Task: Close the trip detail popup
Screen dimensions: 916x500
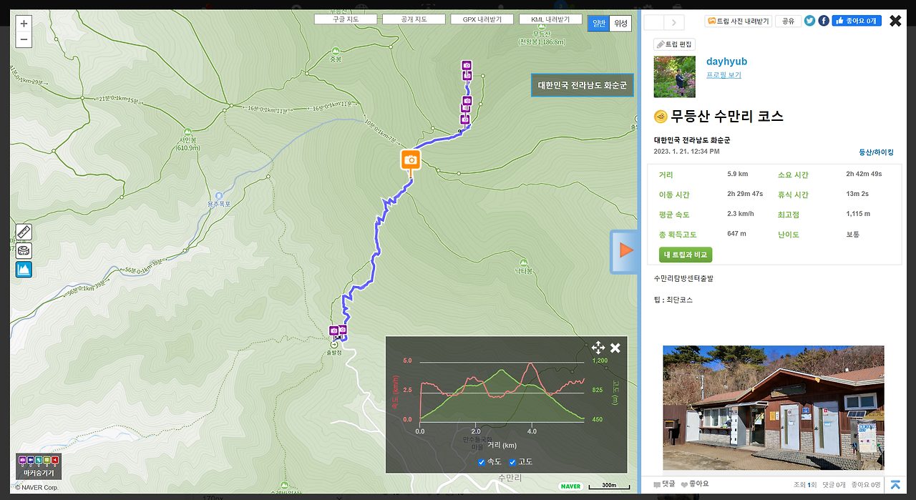Action: pyautogui.click(x=895, y=21)
